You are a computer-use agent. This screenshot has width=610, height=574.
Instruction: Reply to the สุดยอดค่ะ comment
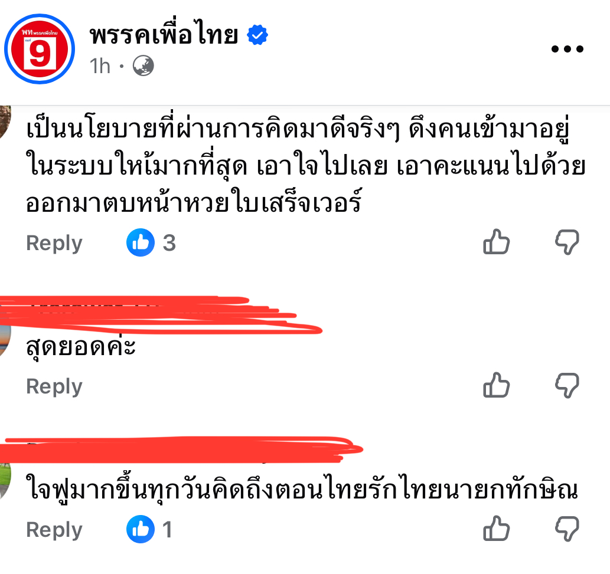(54, 386)
